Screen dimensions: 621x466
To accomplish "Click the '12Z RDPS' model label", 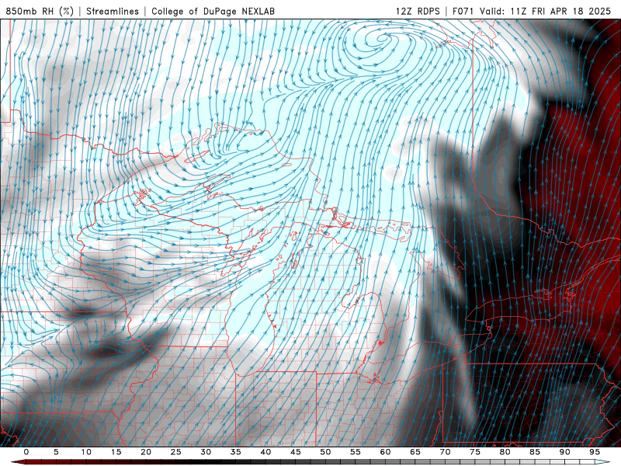I will tap(418, 11).
